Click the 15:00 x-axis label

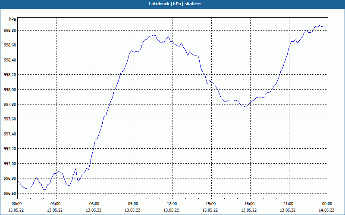point(211,204)
